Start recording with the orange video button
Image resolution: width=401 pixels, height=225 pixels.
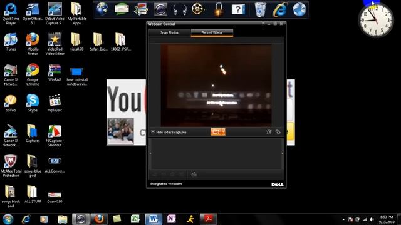point(218,132)
